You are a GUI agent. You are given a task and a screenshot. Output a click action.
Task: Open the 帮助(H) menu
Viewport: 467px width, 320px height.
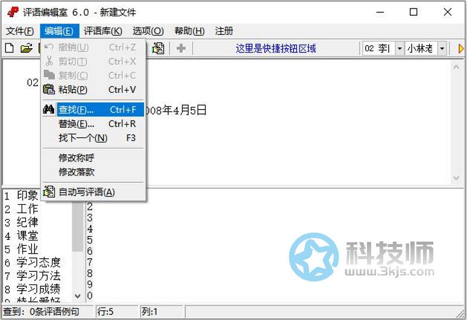pos(189,31)
